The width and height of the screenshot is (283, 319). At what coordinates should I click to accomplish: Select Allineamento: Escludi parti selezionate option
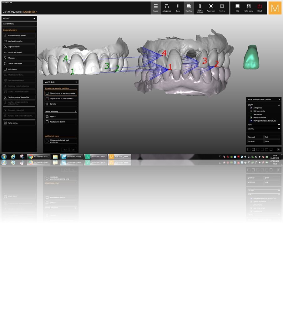coord(47,141)
